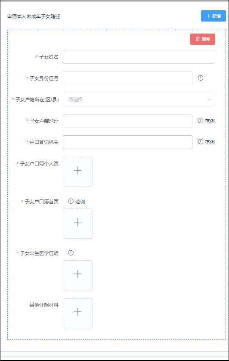
Task: Click the blue 新增 button
Action: (214, 16)
